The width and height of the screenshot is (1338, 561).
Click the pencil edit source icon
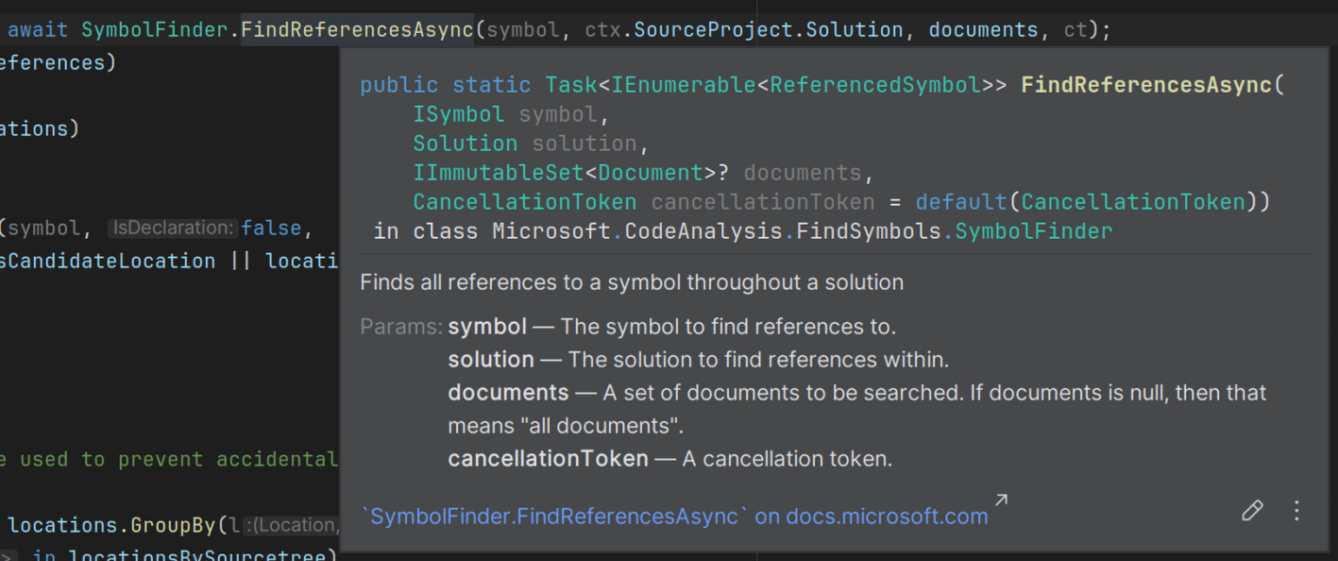(x=1252, y=511)
